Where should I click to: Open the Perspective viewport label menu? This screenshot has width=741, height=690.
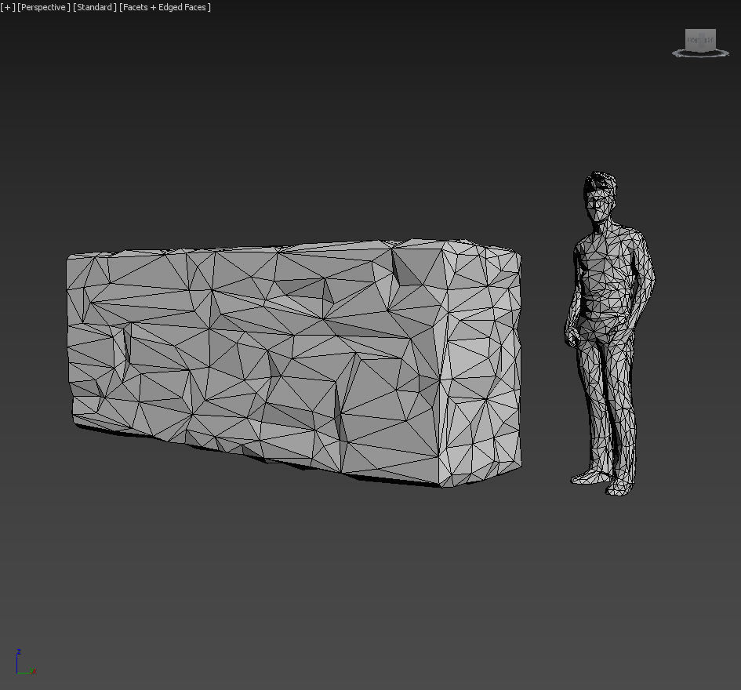(x=43, y=7)
